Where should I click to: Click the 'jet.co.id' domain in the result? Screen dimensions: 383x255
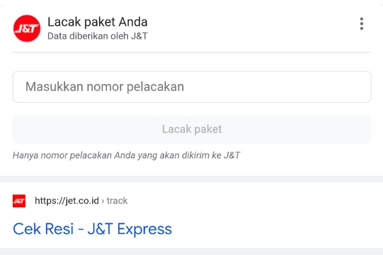coord(78,201)
